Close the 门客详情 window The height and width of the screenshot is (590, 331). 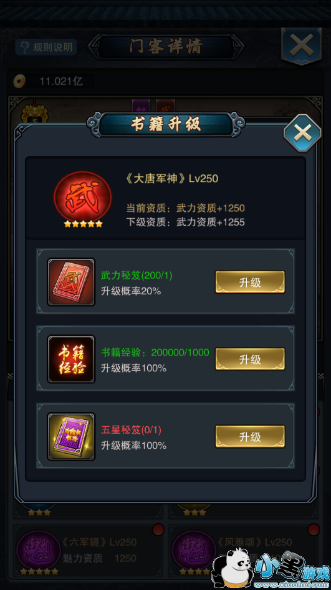[301, 46]
